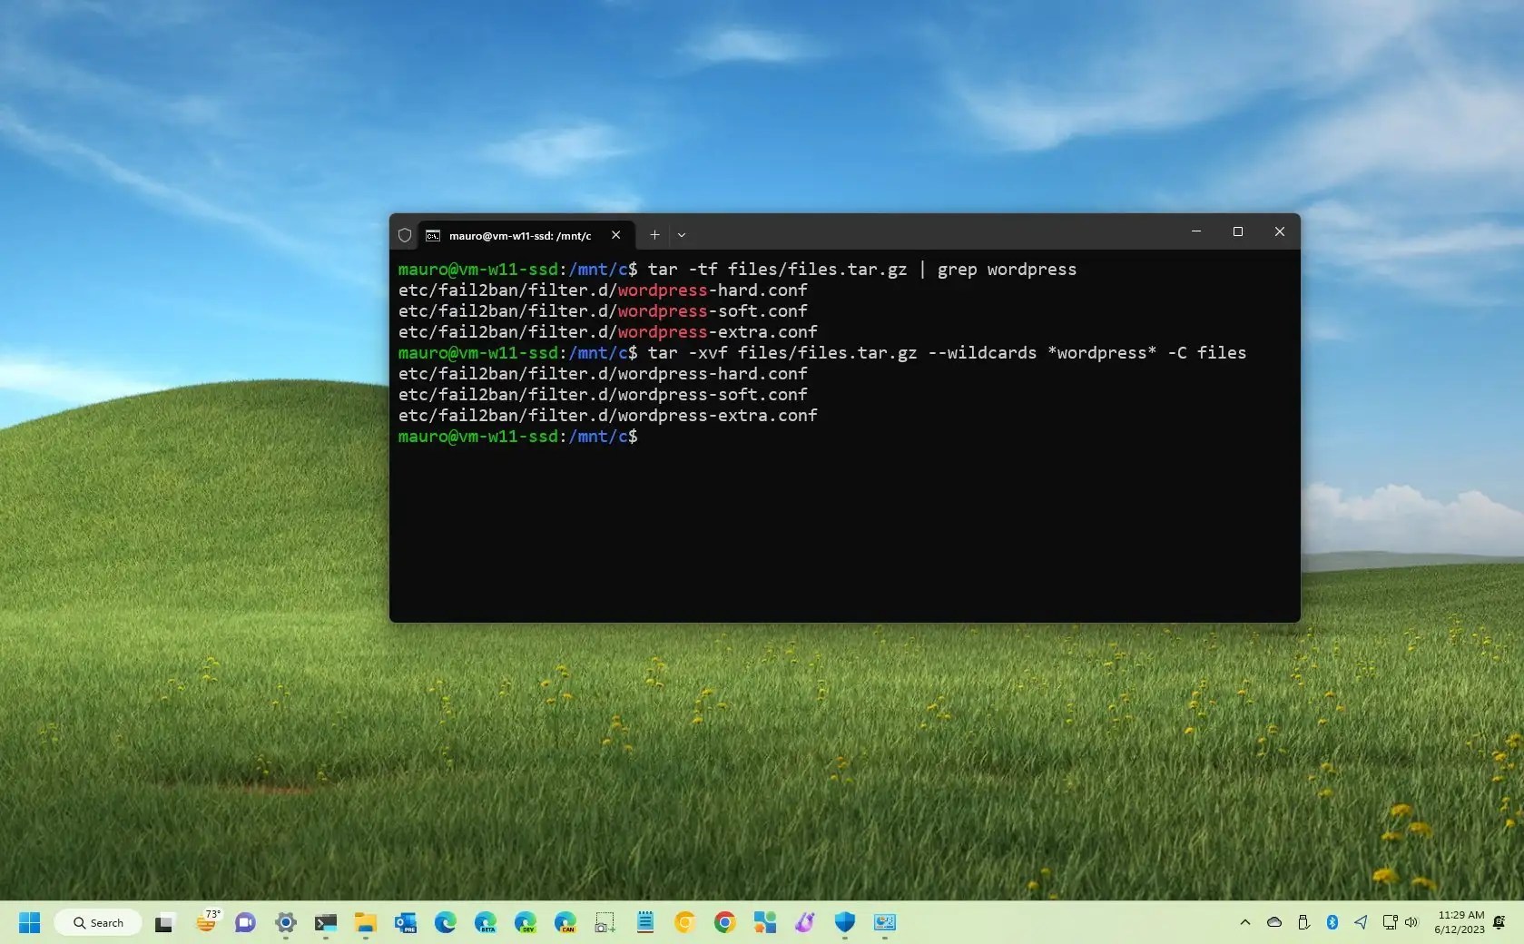The height and width of the screenshot is (944, 1524).
Task: Open Windows Terminal from the taskbar
Action: coord(326,922)
